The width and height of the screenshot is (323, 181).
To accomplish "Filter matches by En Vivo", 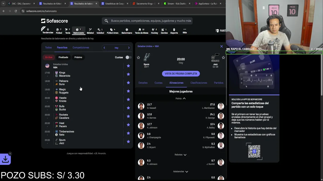I will (x=49, y=57).
